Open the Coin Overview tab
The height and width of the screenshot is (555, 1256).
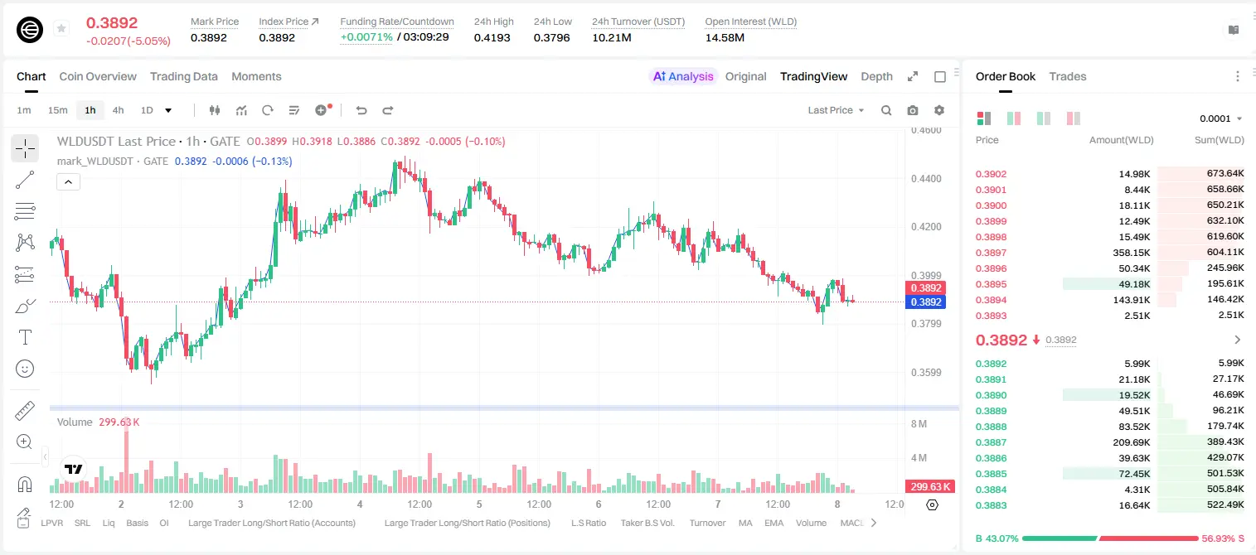pos(98,76)
